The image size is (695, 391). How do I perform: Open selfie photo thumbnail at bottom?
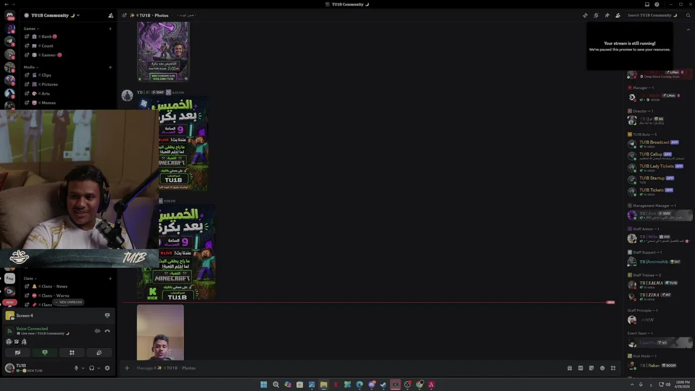tap(160, 332)
